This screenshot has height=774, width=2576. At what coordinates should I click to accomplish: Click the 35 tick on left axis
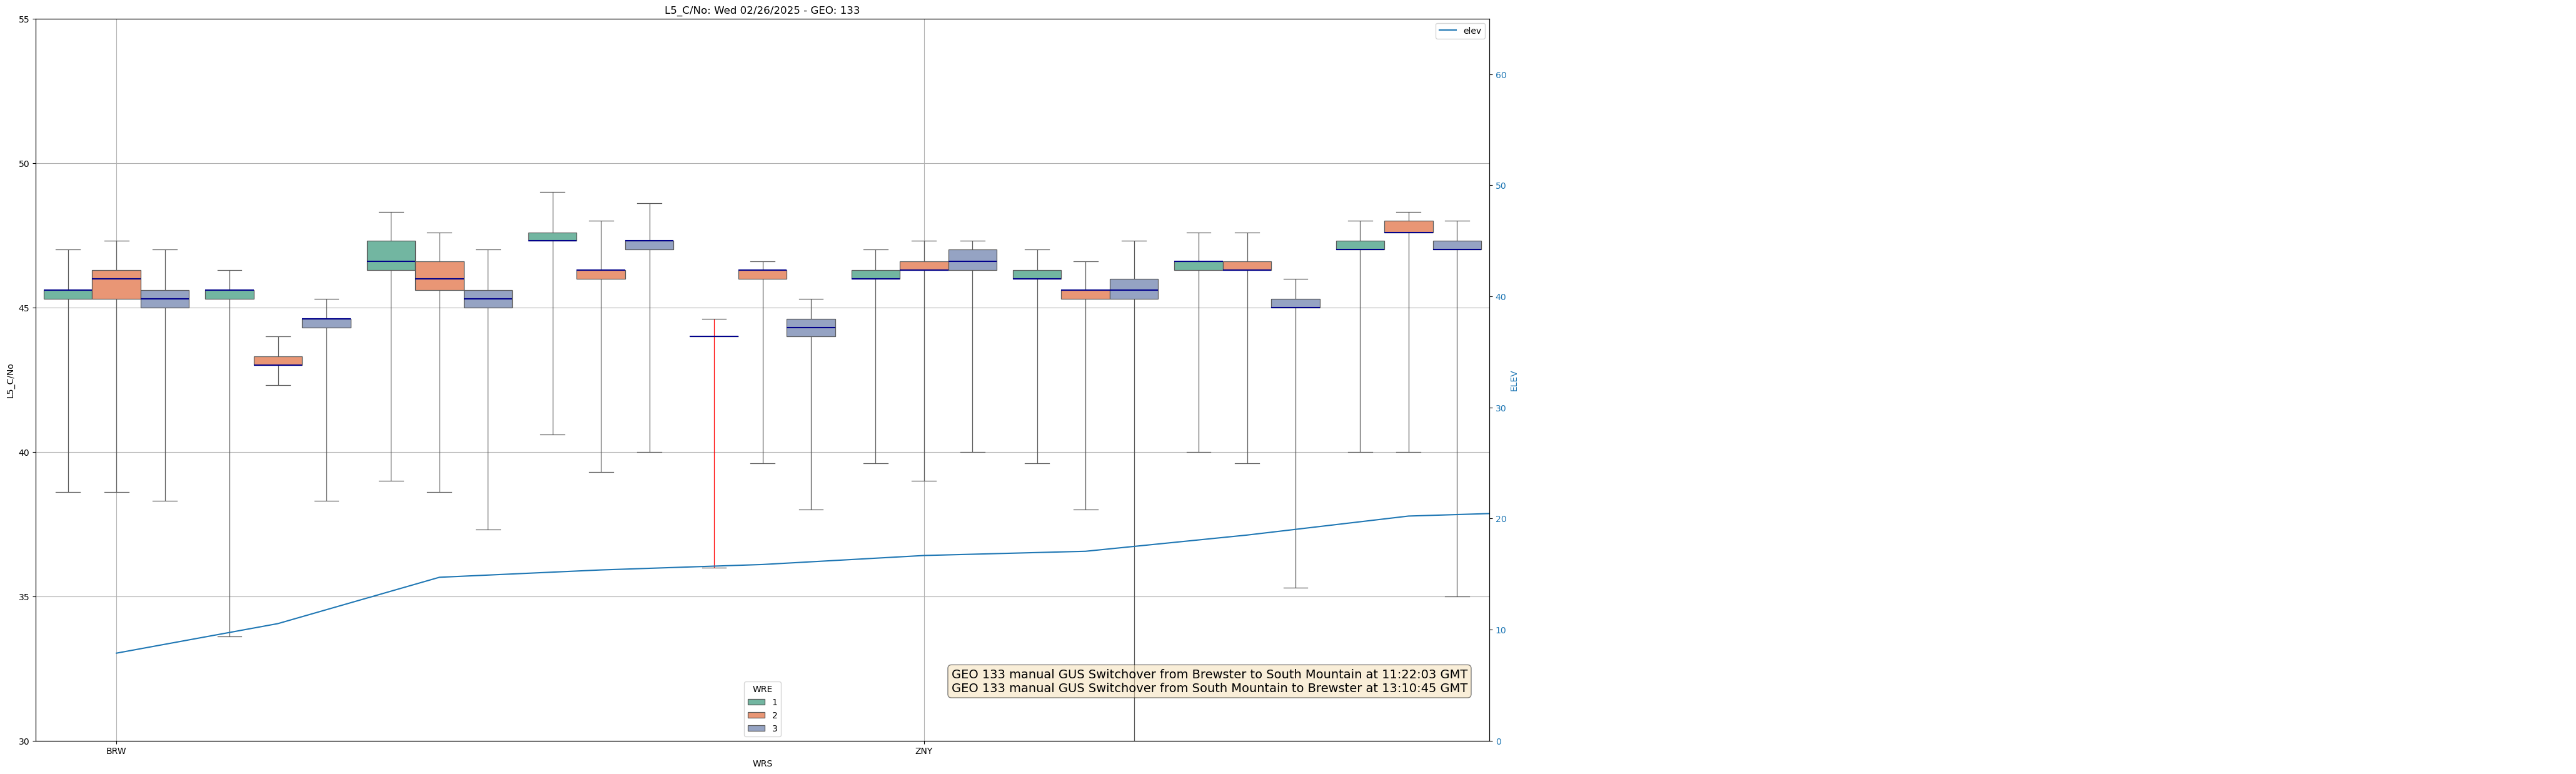click(x=24, y=597)
